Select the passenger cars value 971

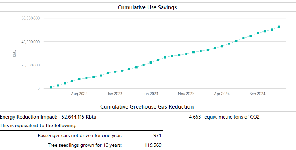[x=157, y=135]
